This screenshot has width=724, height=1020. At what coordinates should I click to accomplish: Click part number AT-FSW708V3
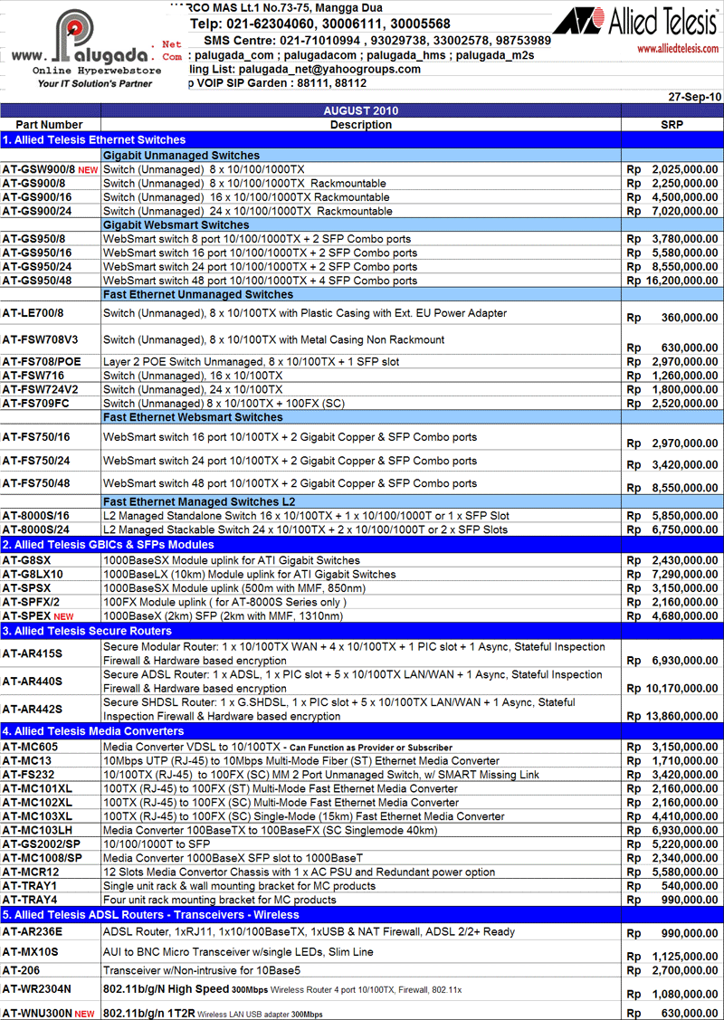[x=41, y=339]
